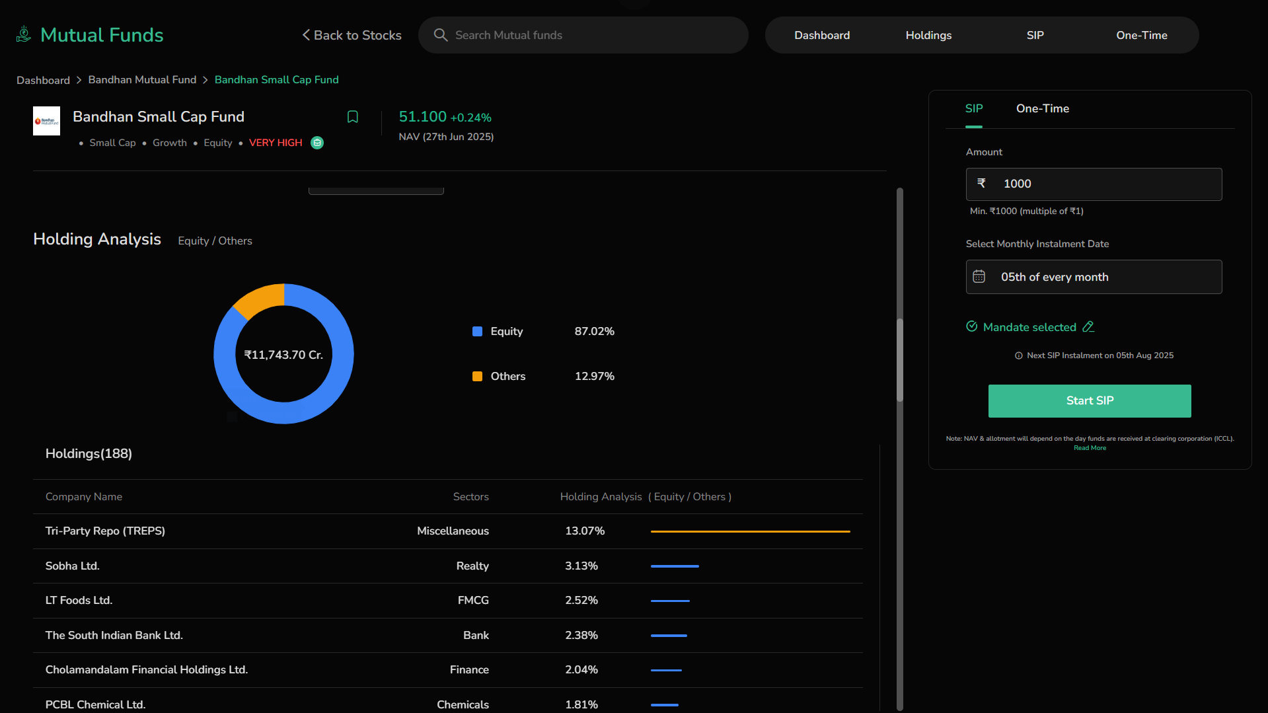Click the Mandate selected check icon
The image size is (1268, 713).
click(x=972, y=326)
